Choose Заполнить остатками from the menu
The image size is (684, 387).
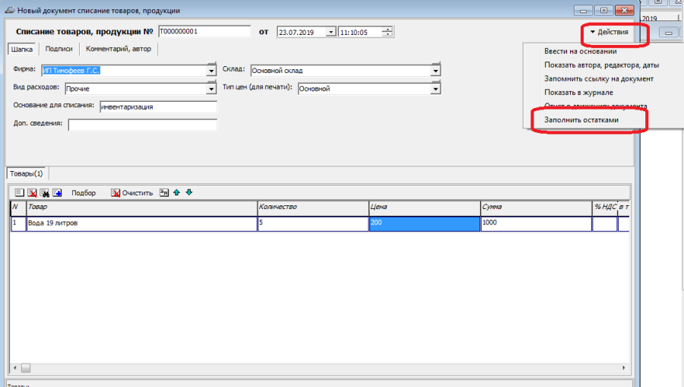581,120
